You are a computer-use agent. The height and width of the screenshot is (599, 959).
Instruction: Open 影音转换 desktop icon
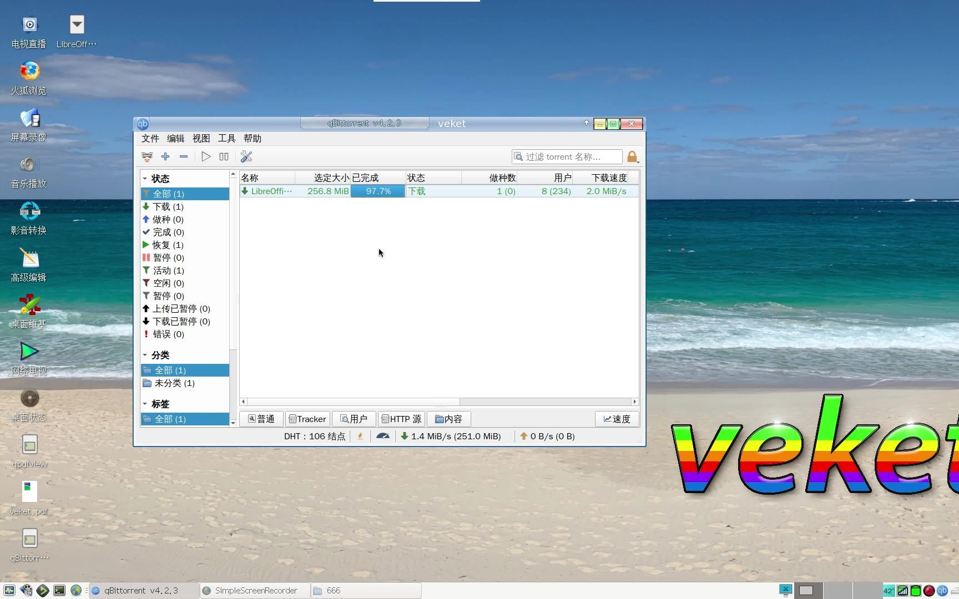click(29, 219)
